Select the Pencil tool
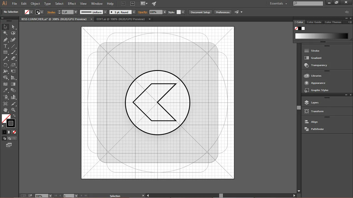353x198 pixels. click(5, 59)
